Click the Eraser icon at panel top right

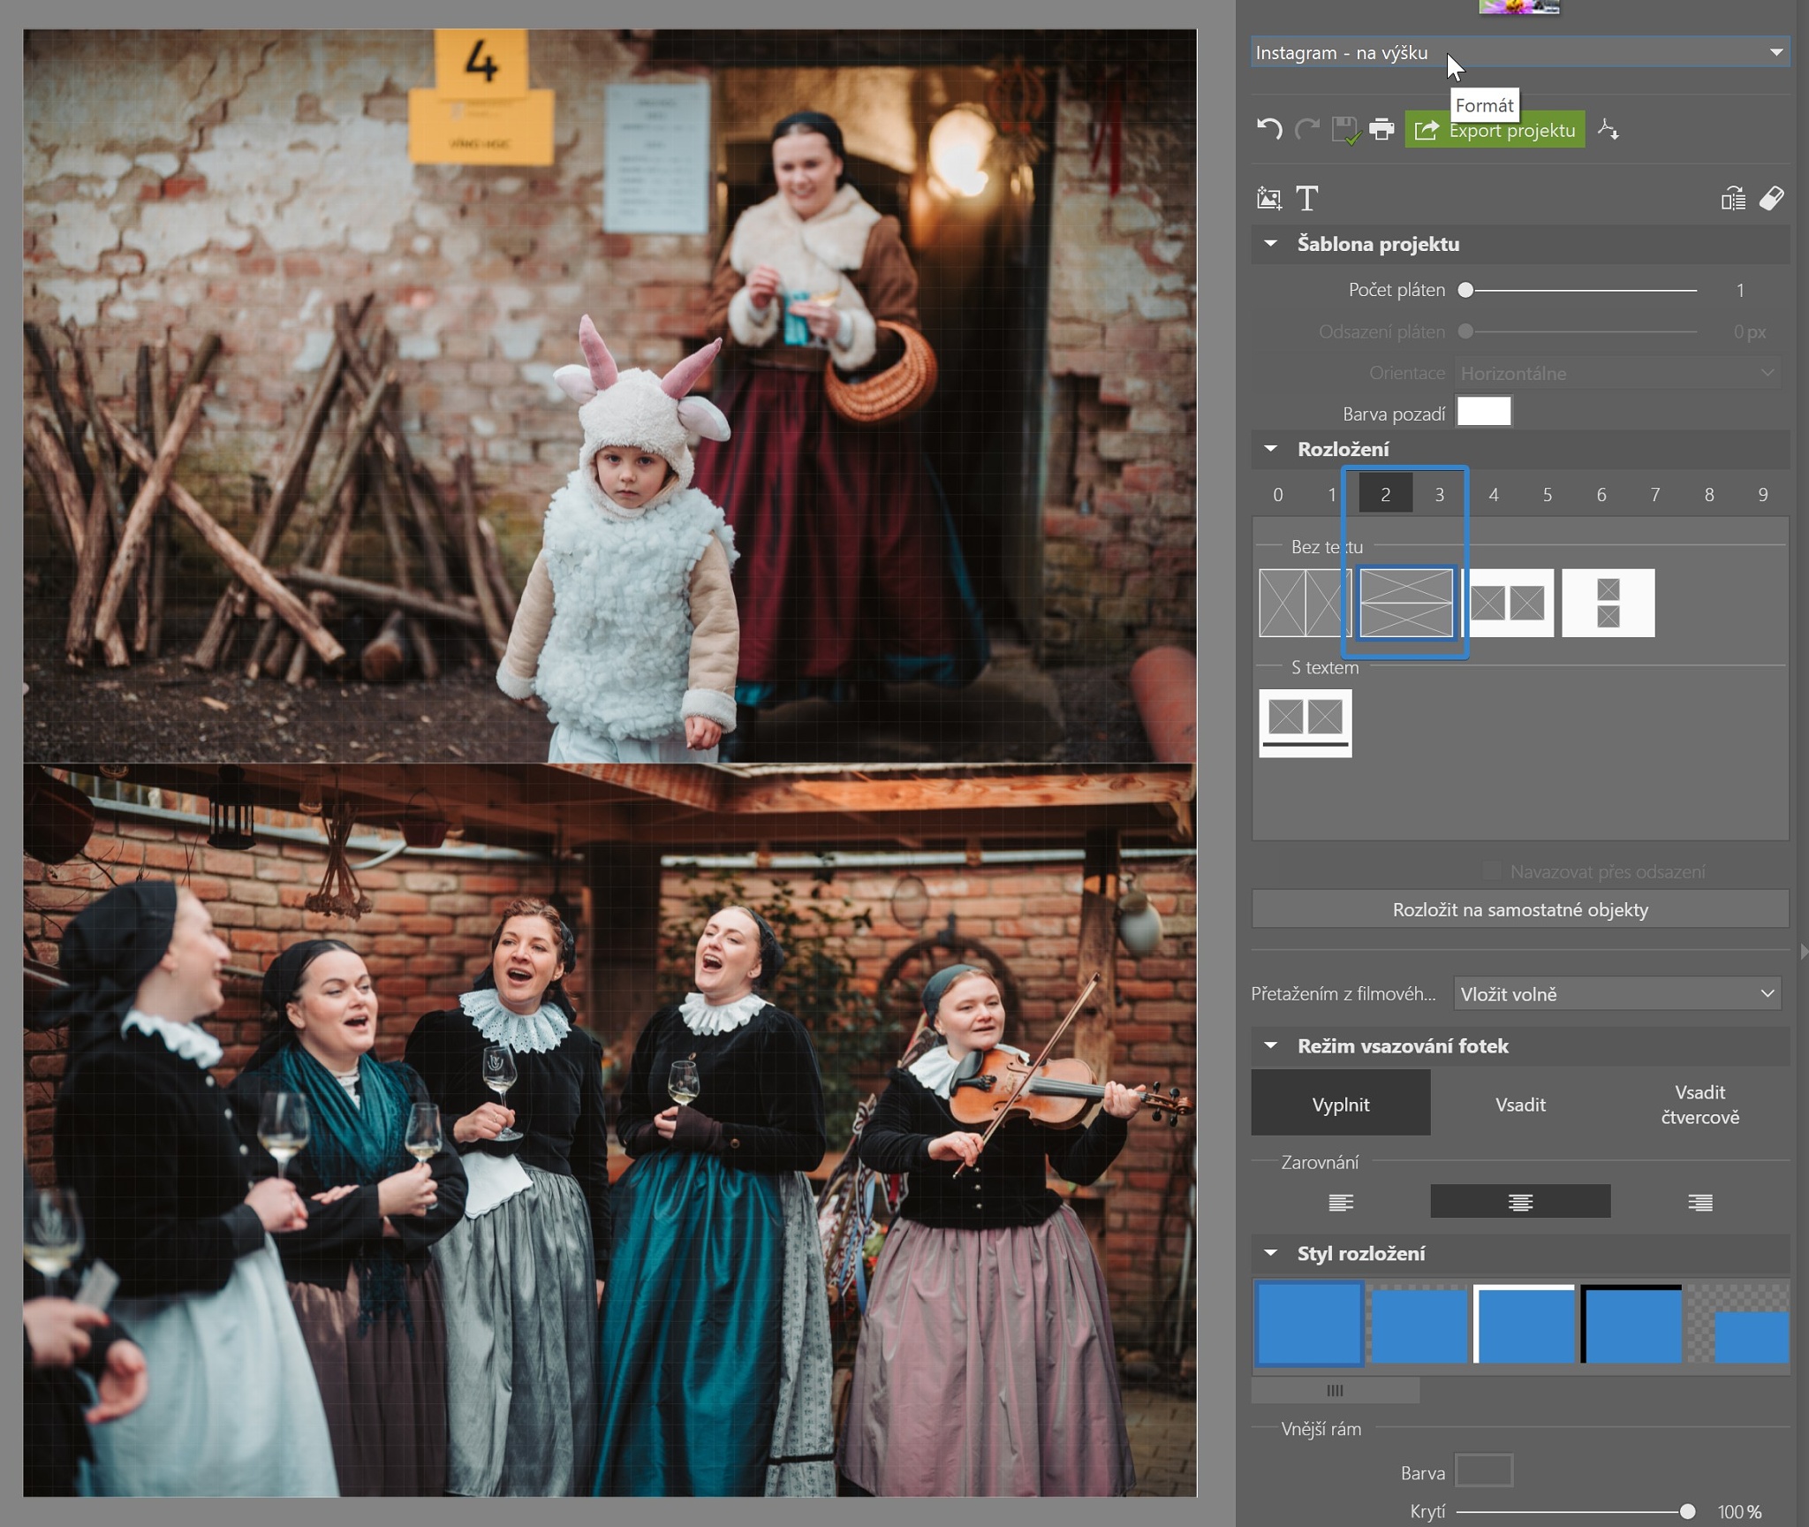click(x=1774, y=199)
